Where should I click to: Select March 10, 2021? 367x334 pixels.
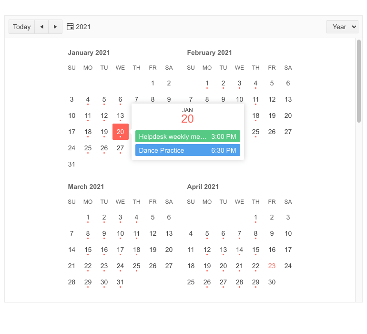coord(121,233)
